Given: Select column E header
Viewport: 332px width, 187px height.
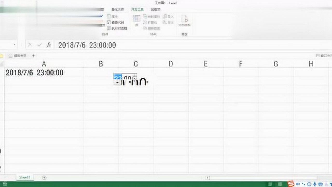Looking at the screenshot, I should (206, 64).
